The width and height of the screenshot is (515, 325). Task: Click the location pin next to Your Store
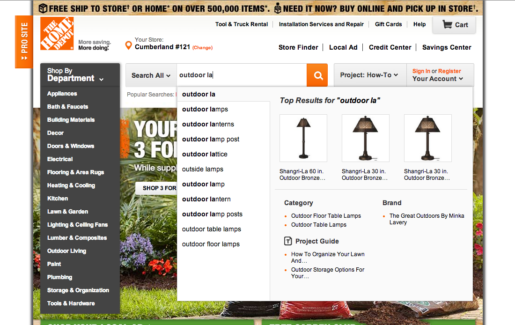[128, 45]
